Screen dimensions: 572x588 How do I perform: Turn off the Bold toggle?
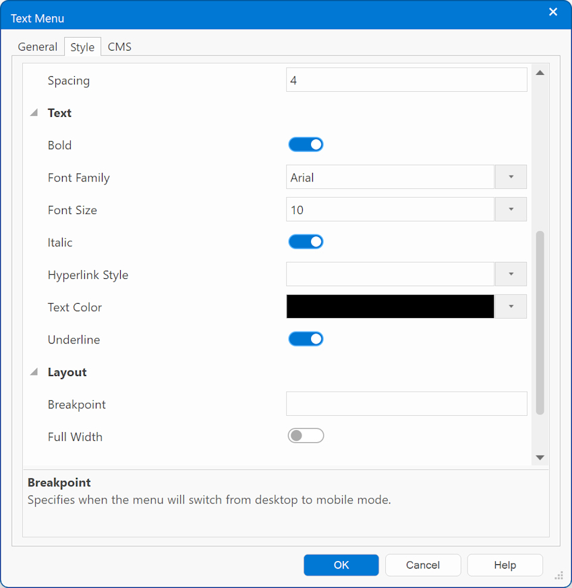coord(306,144)
